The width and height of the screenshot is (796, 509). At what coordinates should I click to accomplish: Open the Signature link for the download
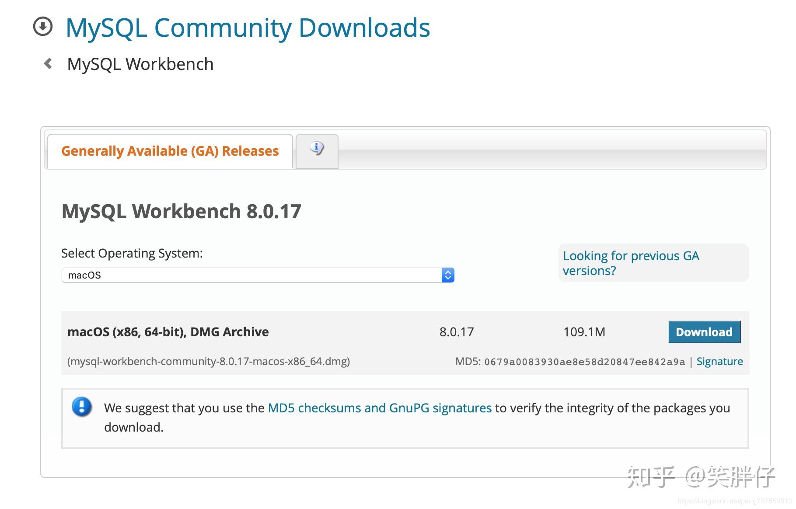pyautogui.click(x=719, y=361)
